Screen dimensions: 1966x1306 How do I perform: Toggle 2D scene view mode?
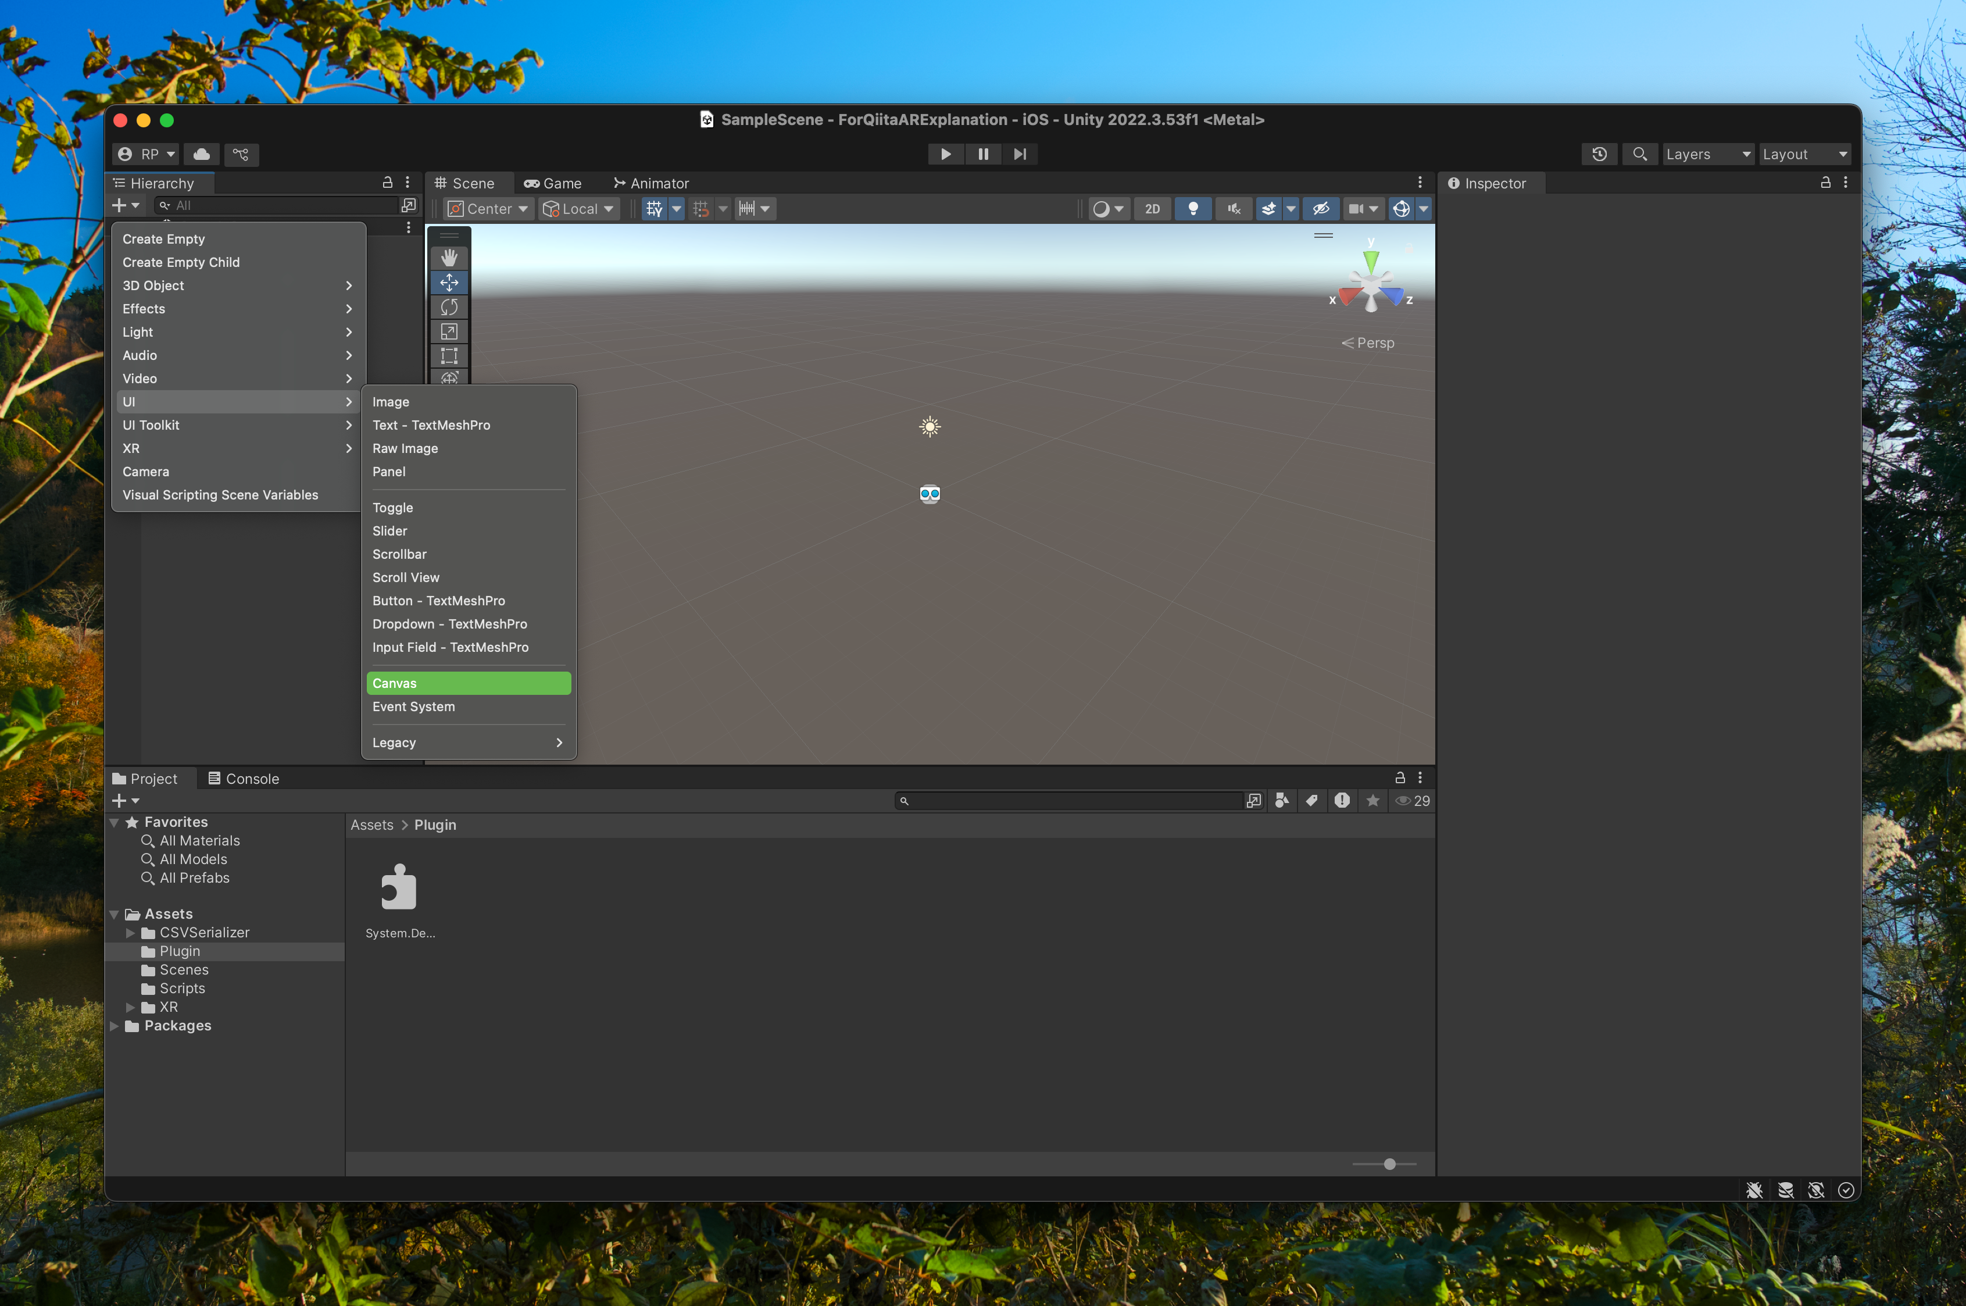[1152, 209]
